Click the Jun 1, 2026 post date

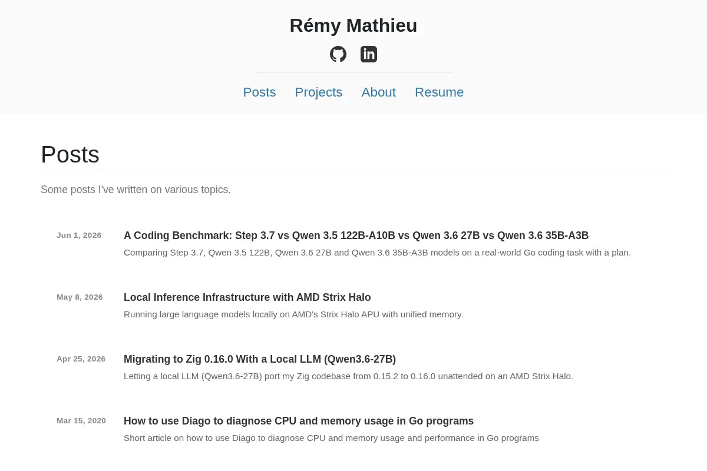click(x=79, y=235)
